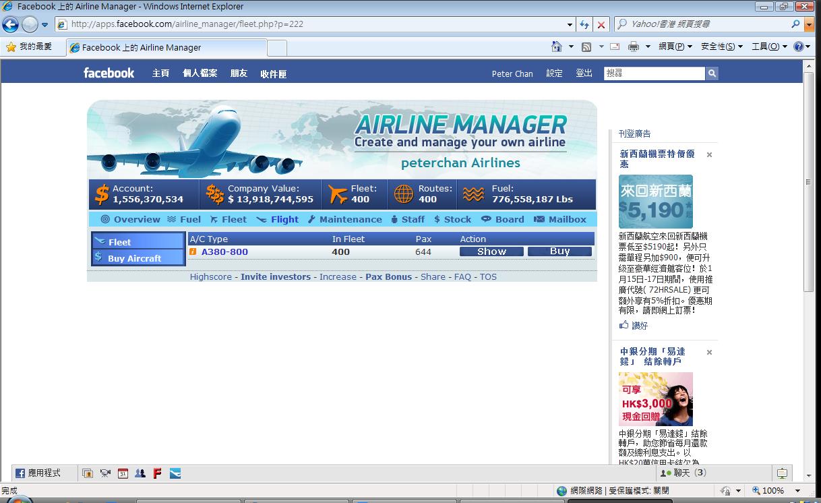
Task: Open the 工具(O) Tools menu
Action: coord(769,47)
